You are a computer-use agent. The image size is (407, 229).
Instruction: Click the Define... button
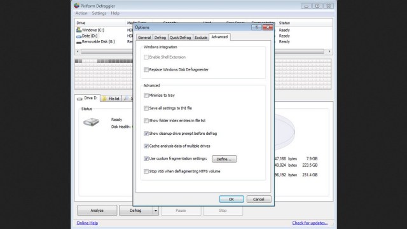pyautogui.click(x=224, y=159)
